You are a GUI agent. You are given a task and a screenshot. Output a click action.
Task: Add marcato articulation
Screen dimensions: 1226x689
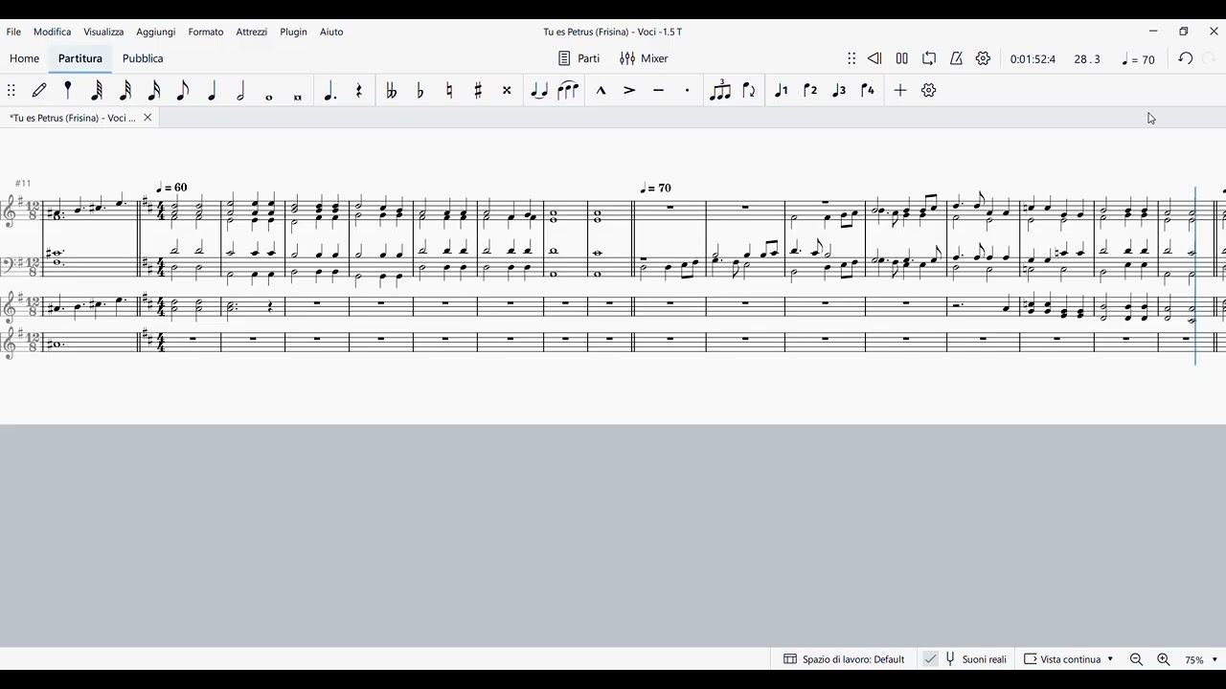(x=601, y=90)
